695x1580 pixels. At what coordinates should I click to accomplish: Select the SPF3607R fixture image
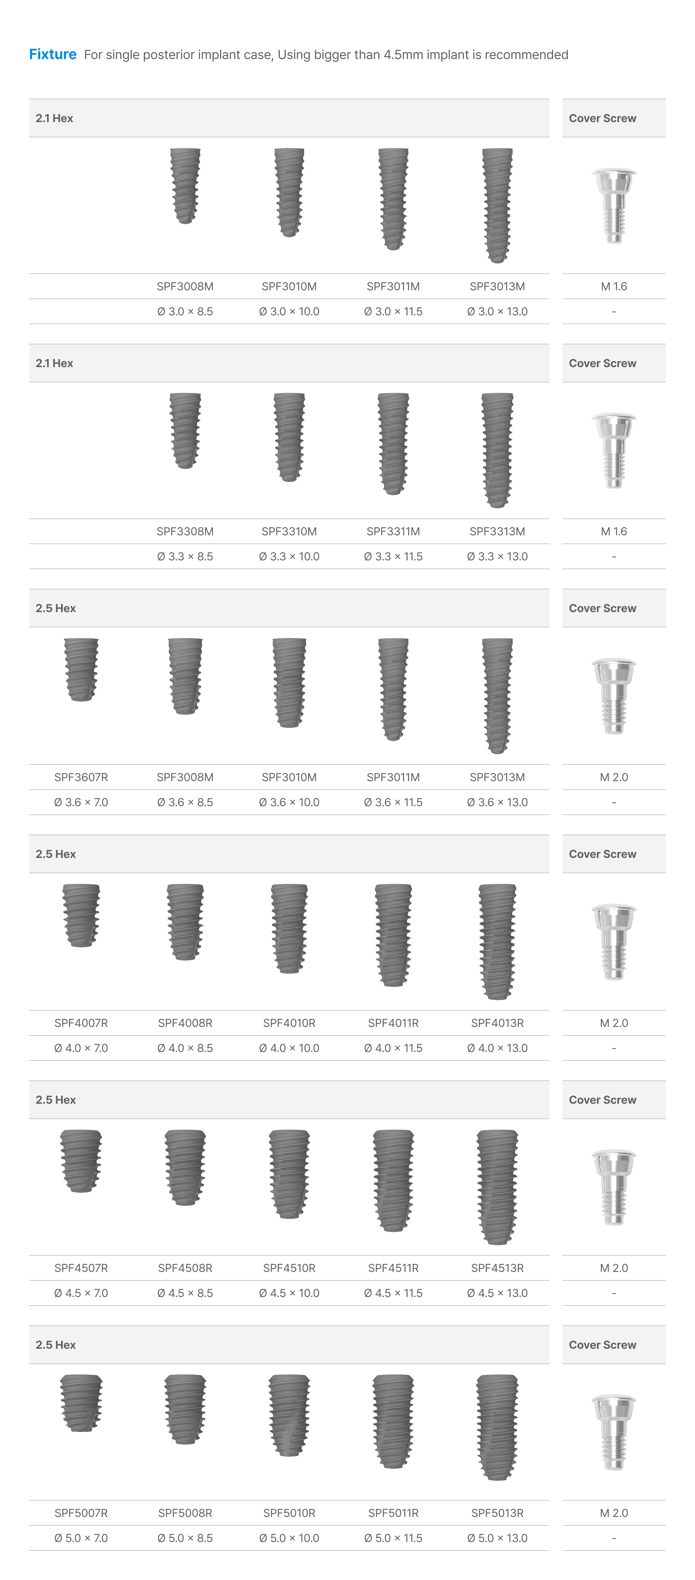coord(81,670)
